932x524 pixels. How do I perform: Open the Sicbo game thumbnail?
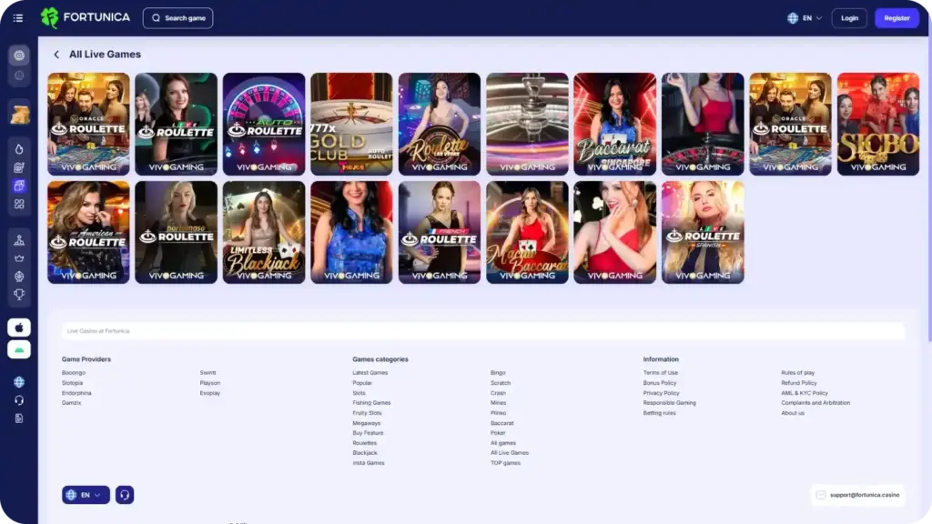click(878, 124)
